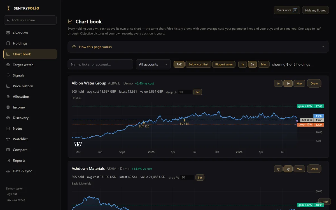Sort by Biggest value
Image resolution: width=336 pixels, height=210 pixels.
point(224,64)
